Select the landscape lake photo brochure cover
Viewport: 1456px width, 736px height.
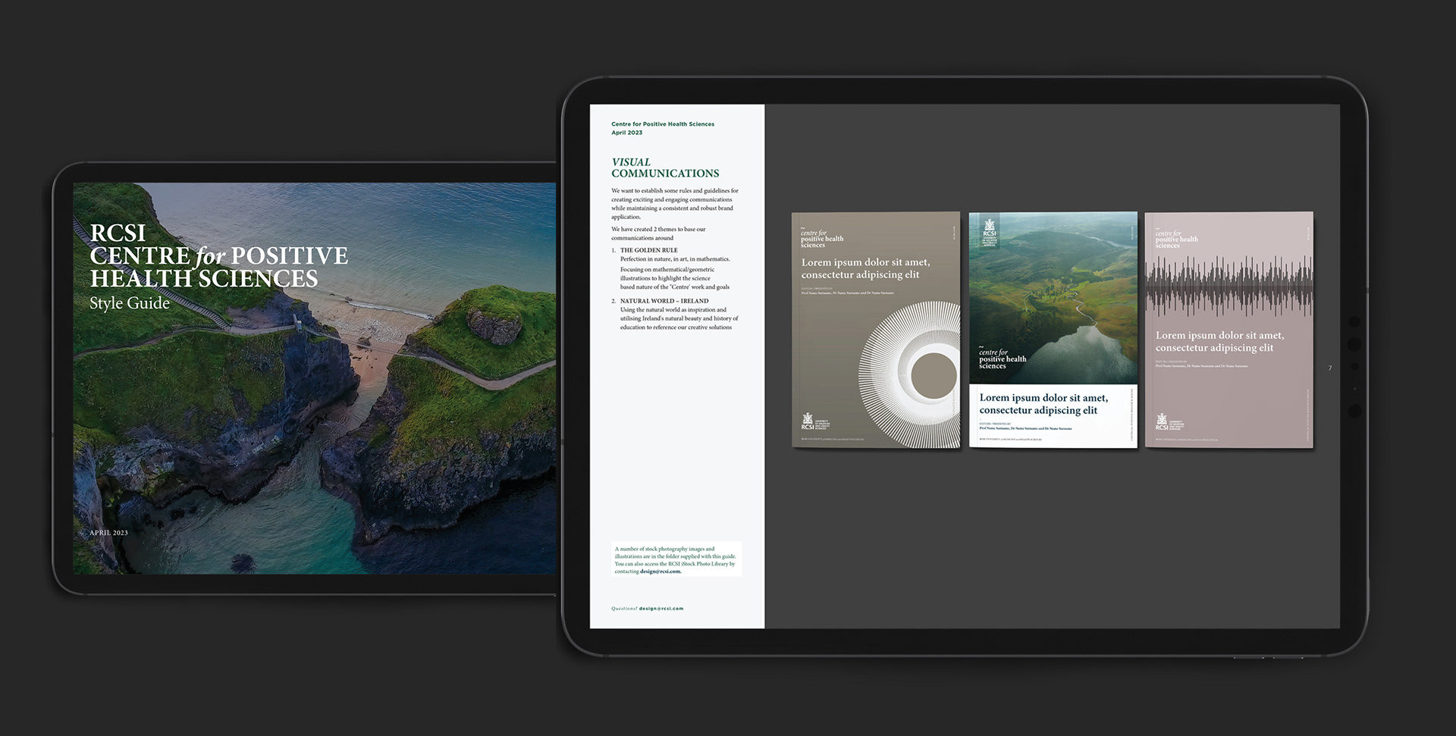[x=1053, y=330]
